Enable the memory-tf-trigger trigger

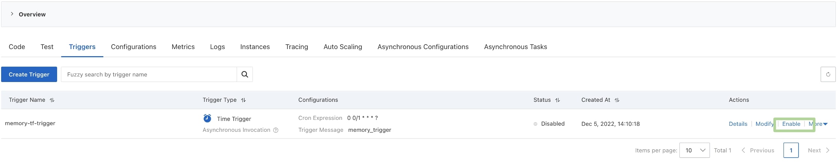[x=791, y=124]
